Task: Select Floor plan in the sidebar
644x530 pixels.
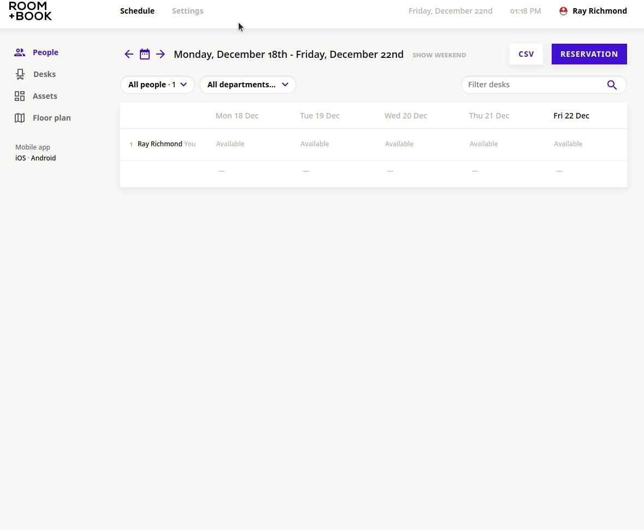Action: tap(52, 118)
